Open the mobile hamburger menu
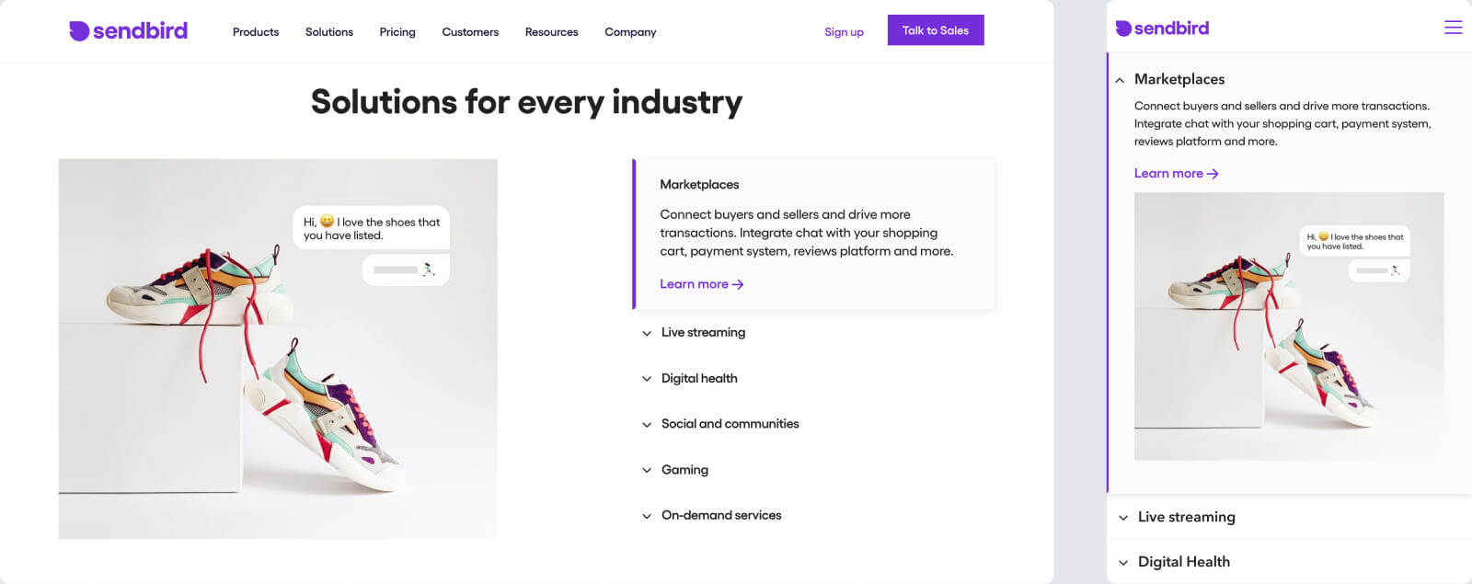 click(1453, 28)
